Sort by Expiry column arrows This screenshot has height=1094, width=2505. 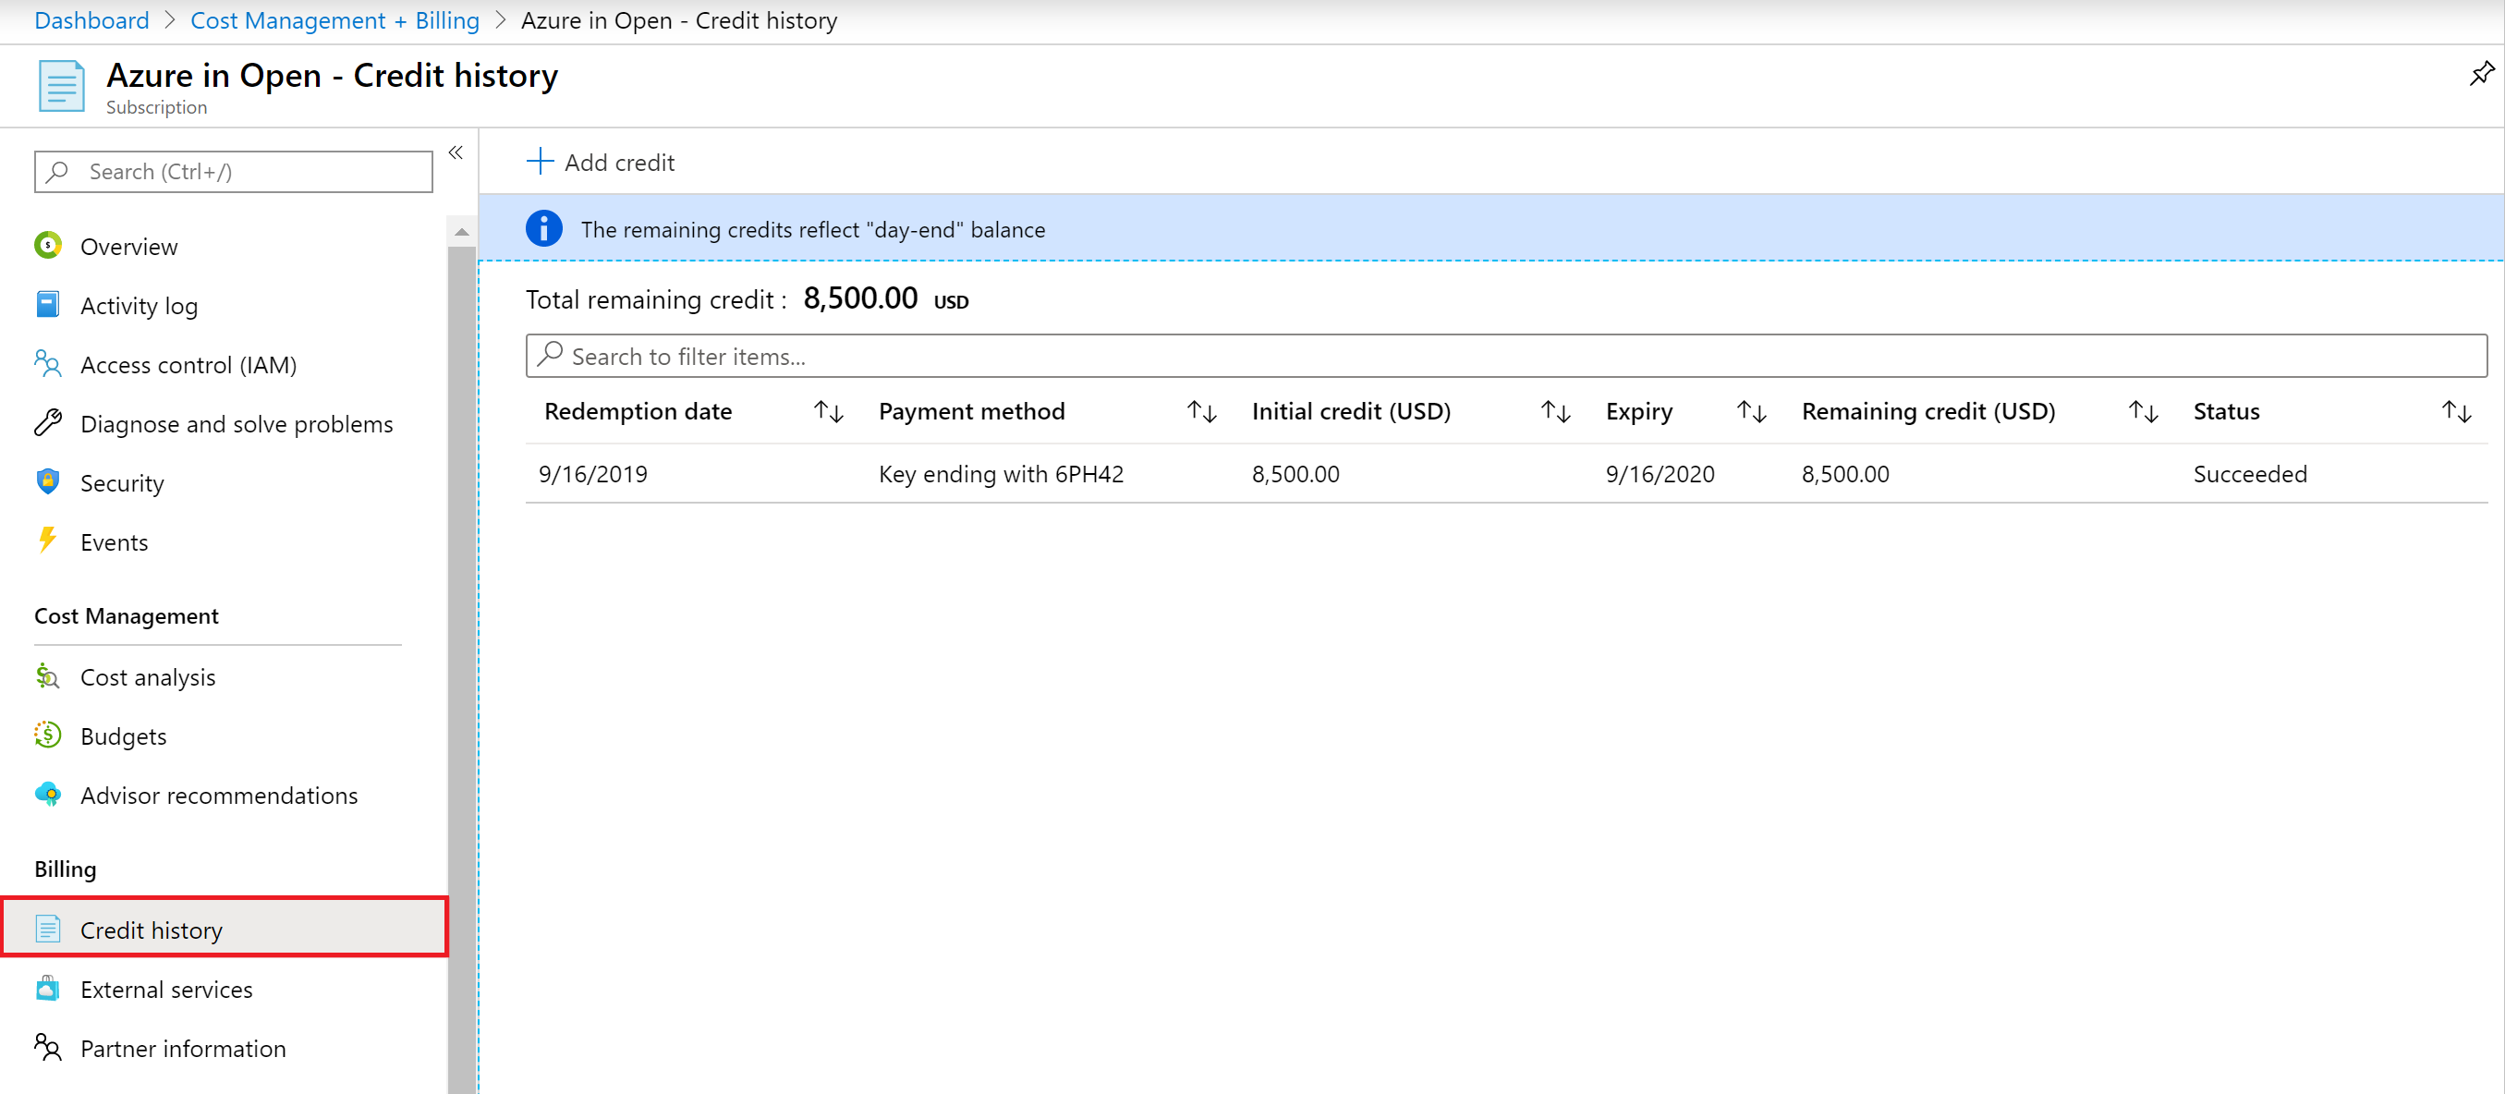(1750, 411)
